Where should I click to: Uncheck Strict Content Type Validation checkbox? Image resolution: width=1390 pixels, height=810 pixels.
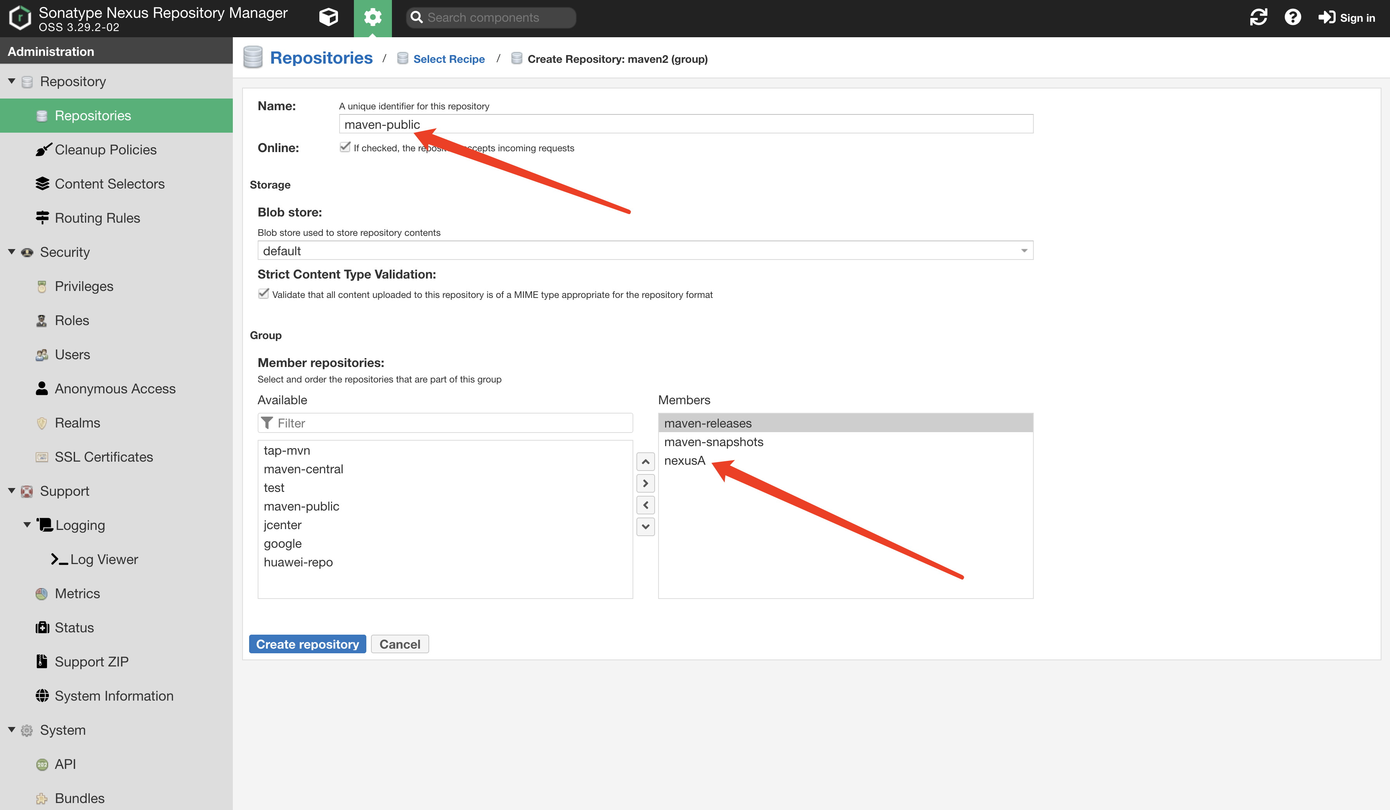pyautogui.click(x=263, y=294)
